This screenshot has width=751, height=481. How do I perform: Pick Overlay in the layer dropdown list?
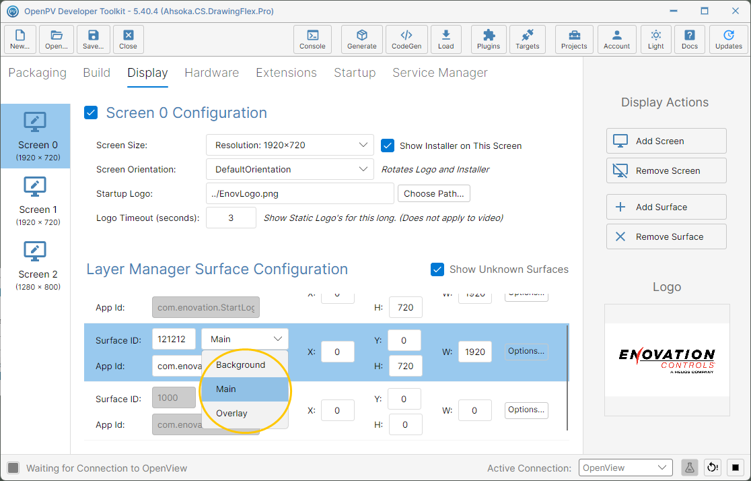(x=245, y=414)
